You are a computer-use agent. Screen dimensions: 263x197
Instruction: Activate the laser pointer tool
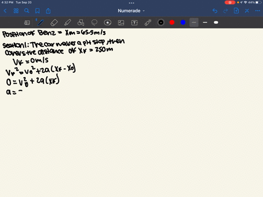(x=148, y=22)
